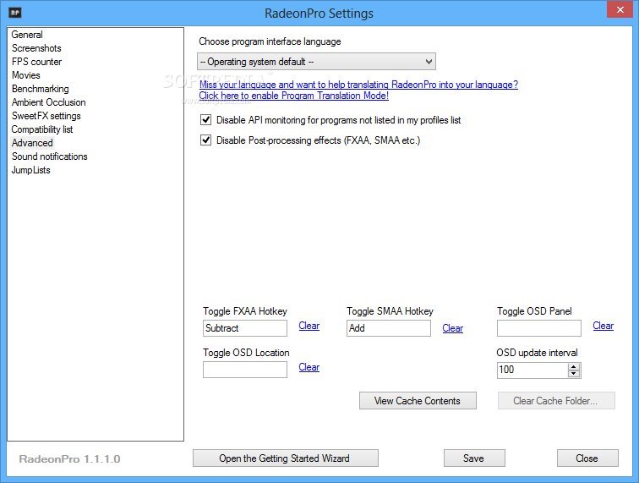The height and width of the screenshot is (483, 639).
Task: Close the RadeonPro Settings window
Action: tap(620, 9)
